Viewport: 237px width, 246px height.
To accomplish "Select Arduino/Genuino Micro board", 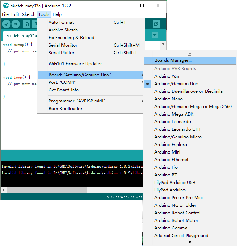I will click(x=190, y=137).
